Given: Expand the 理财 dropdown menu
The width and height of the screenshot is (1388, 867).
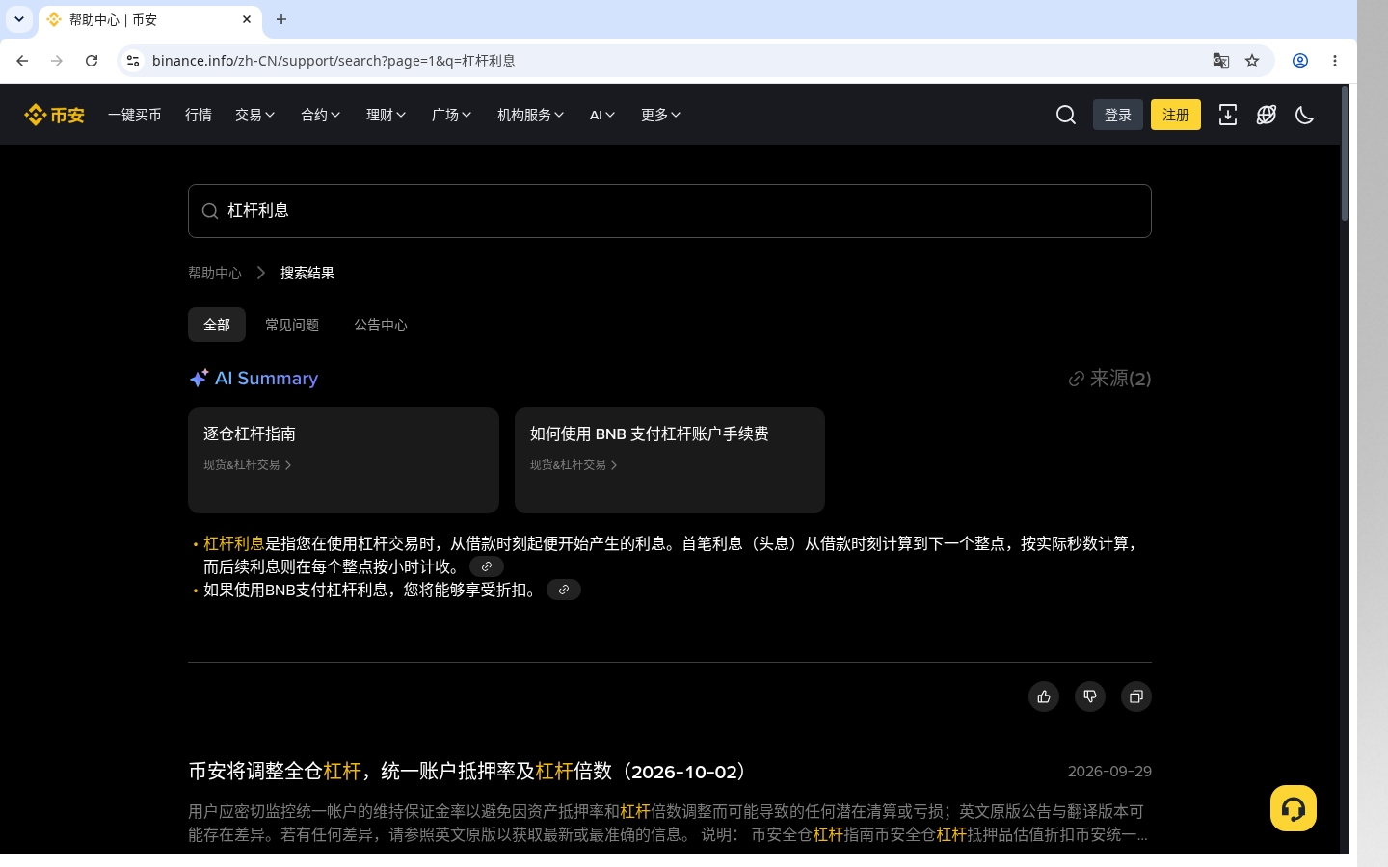Looking at the screenshot, I should point(387,115).
